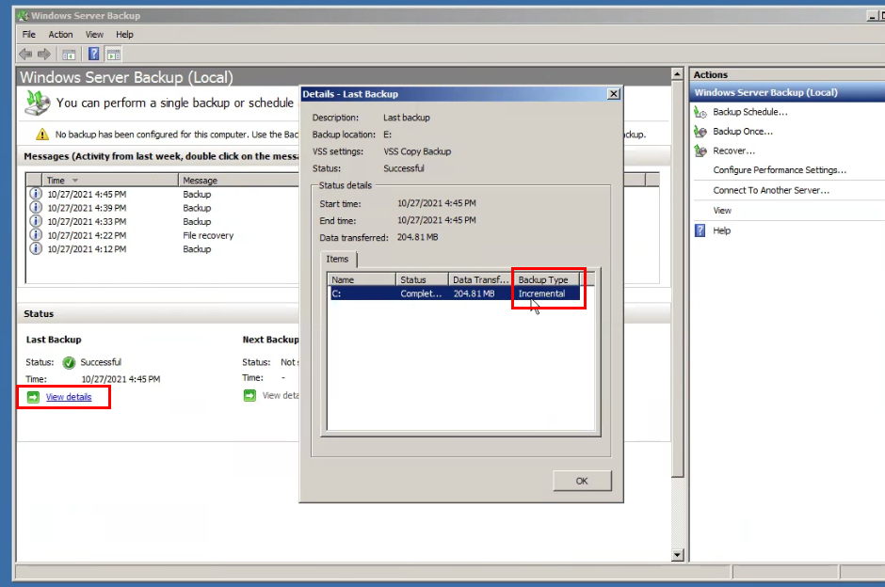Select the C: row in Items list
Viewport: 885px width, 587px height.
(x=454, y=293)
